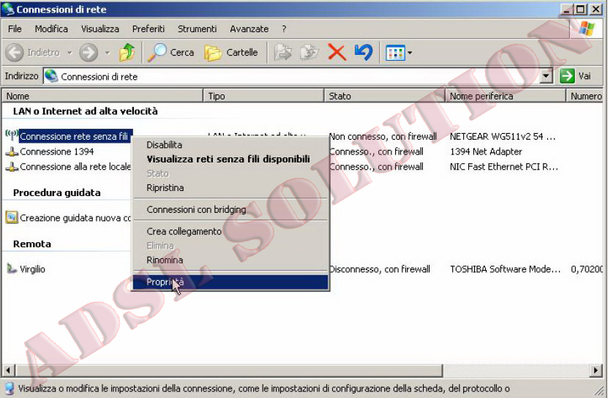The image size is (608, 398).
Task: Open the Strumenti menu
Action: (x=197, y=29)
